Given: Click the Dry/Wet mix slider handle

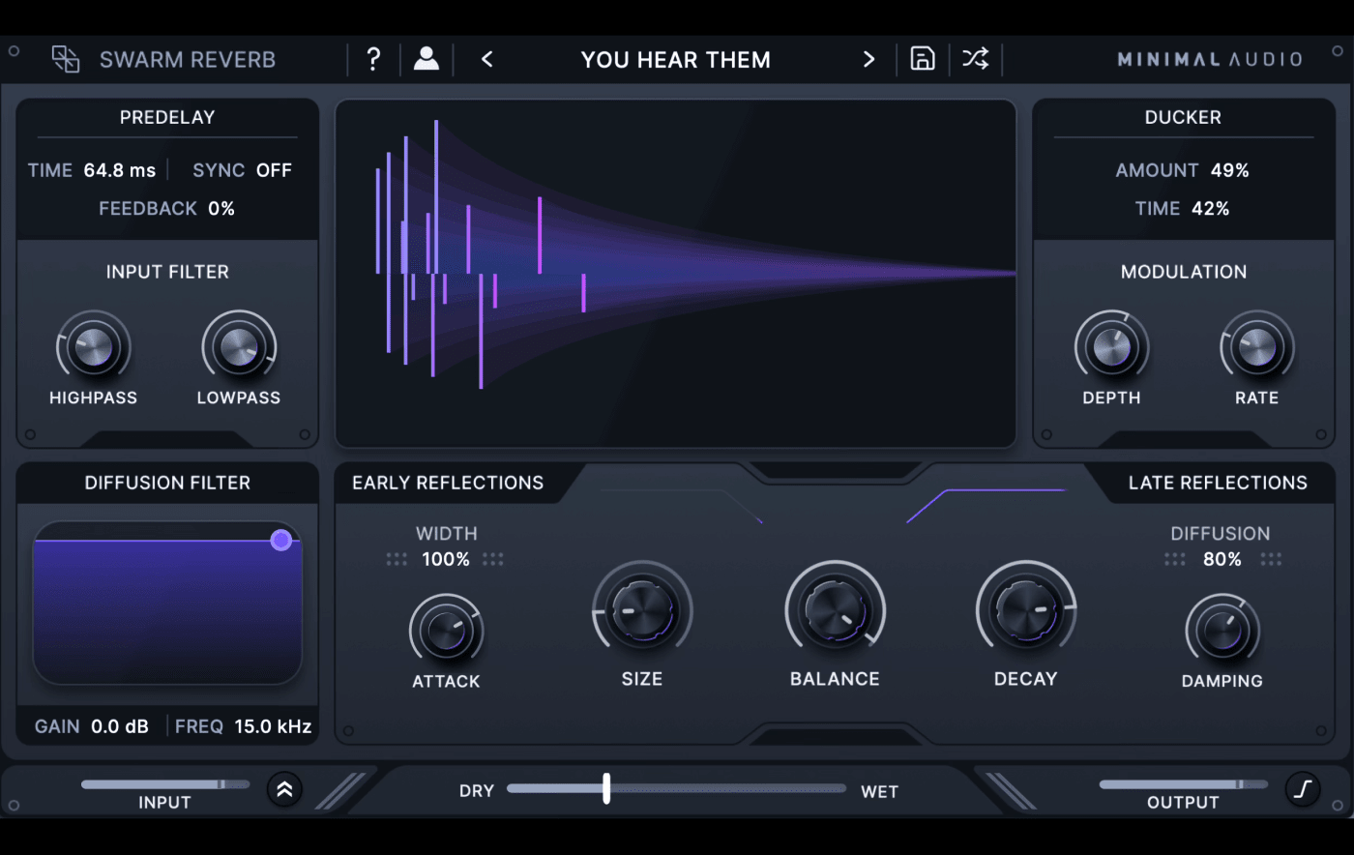Looking at the screenshot, I should pyautogui.click(x=606, y=788).
